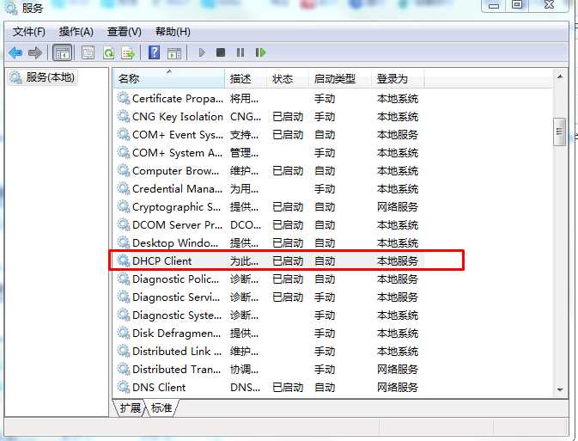This screenshot has width=578, height=441.
Task: Open the blue Help toolbar icon
Action: click(154, 52)
